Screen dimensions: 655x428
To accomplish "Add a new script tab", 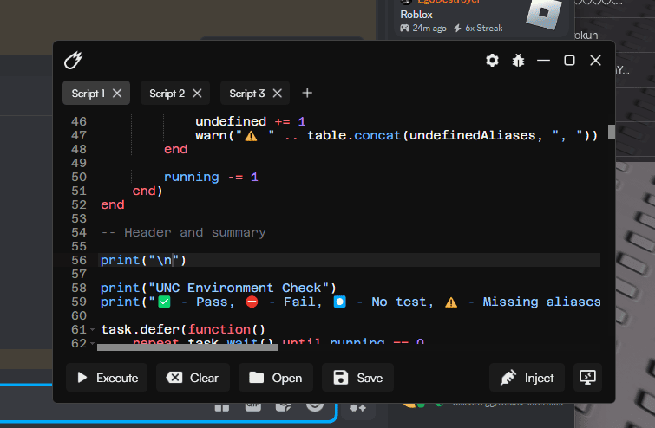I will [x=307, y=93].
